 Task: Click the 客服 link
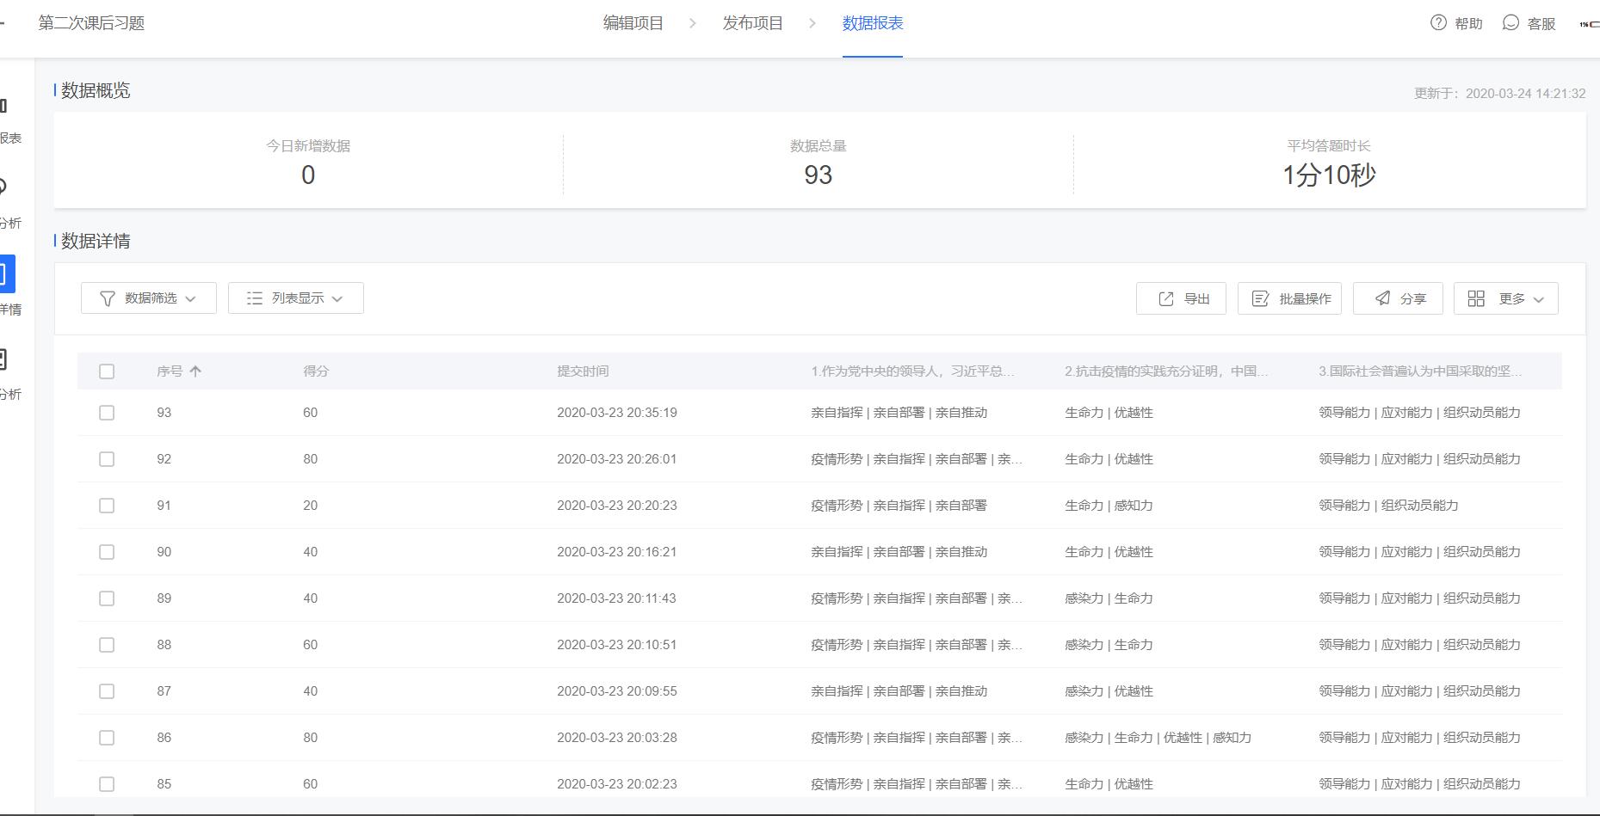[1541, 24]
